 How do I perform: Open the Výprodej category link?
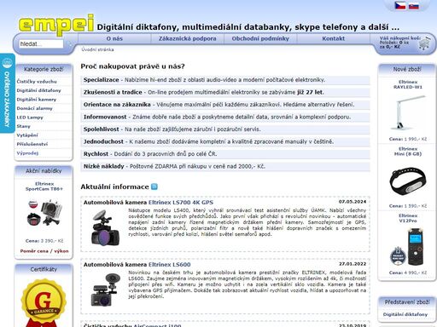[27, 153]
